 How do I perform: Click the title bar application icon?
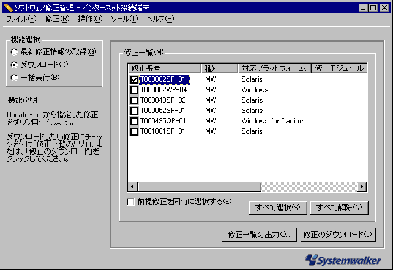[x=9, y=8]
